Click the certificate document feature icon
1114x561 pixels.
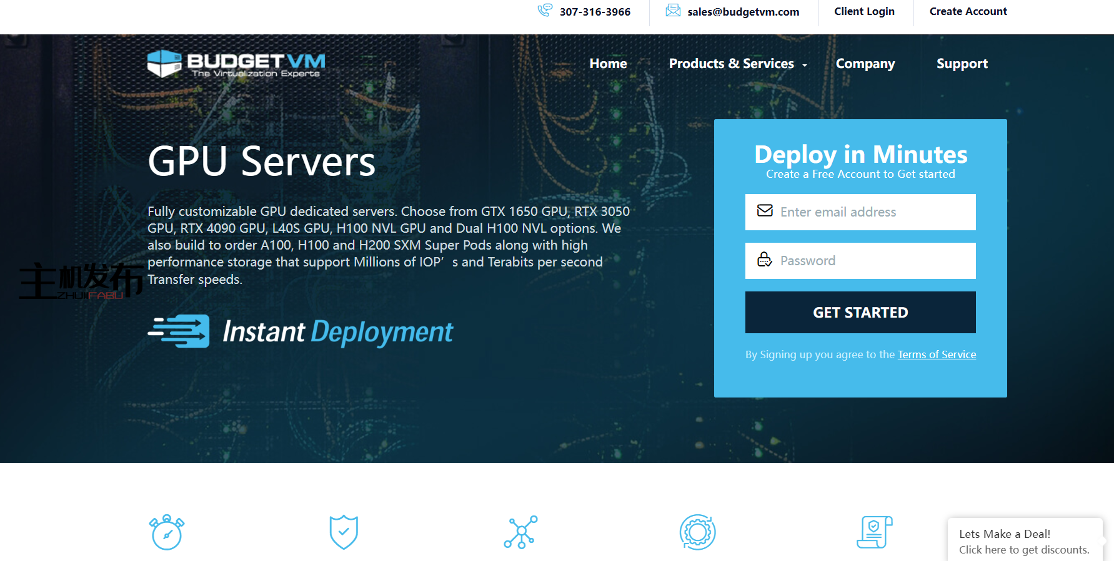pos(874,532)
